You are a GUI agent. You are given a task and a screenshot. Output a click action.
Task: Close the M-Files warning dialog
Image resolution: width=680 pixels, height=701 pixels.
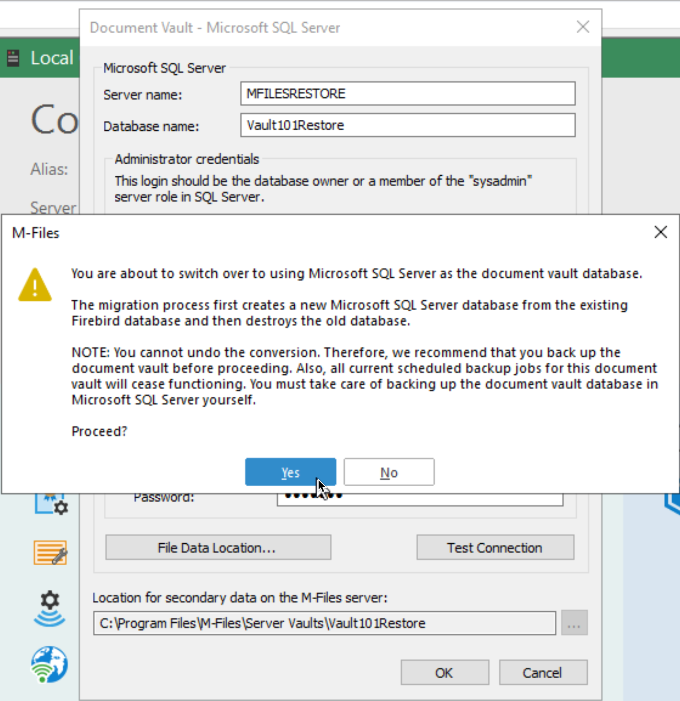(660, 232)
